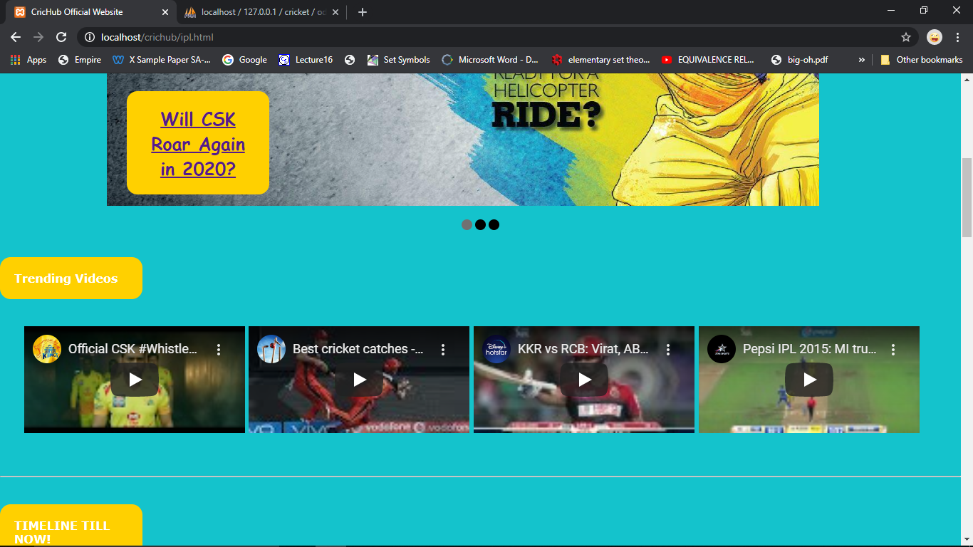Reload the current page
This screenshot has height=547, width=973.
(61, 37)
